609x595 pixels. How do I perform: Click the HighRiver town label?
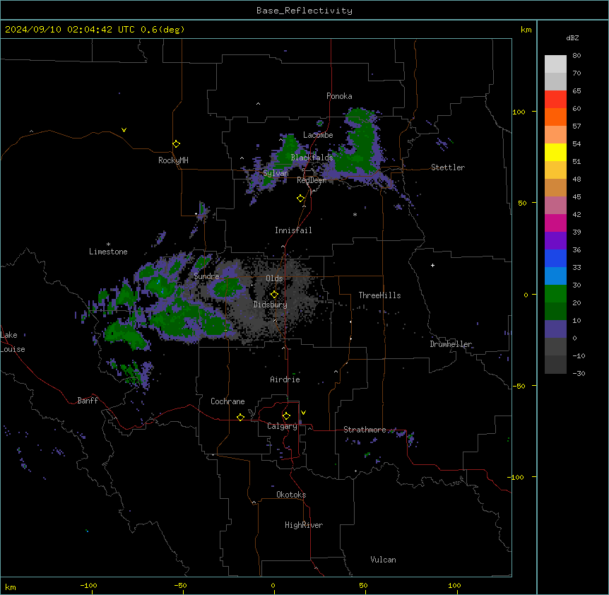pos(304,525)
